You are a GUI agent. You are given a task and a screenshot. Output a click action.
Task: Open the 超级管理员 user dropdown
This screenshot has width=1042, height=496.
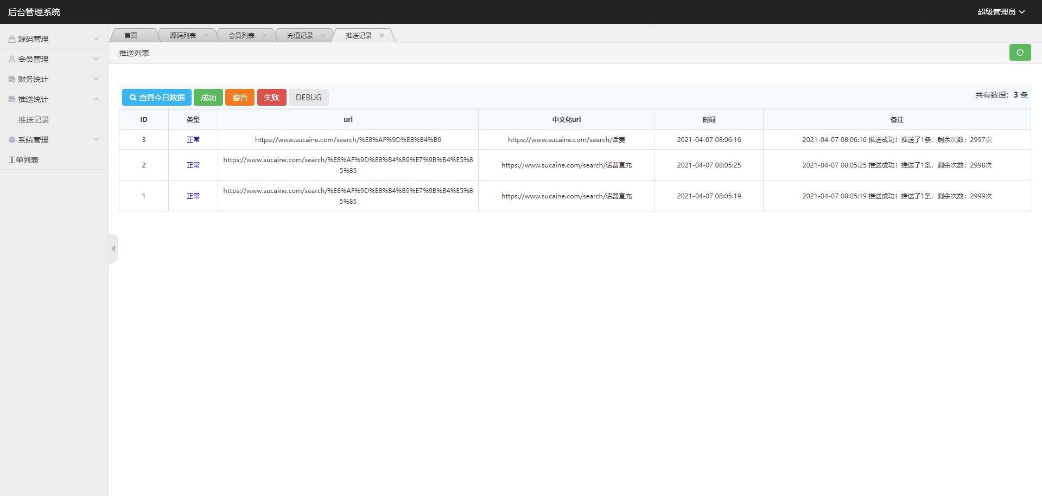click(1001, 12)
